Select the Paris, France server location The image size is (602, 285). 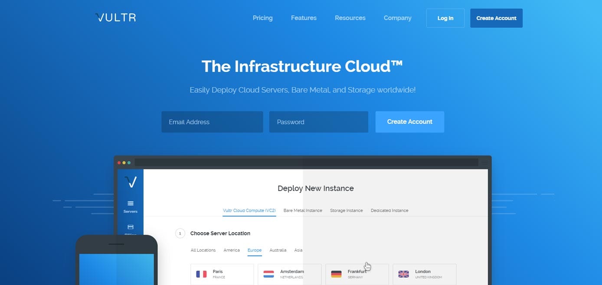222,274
